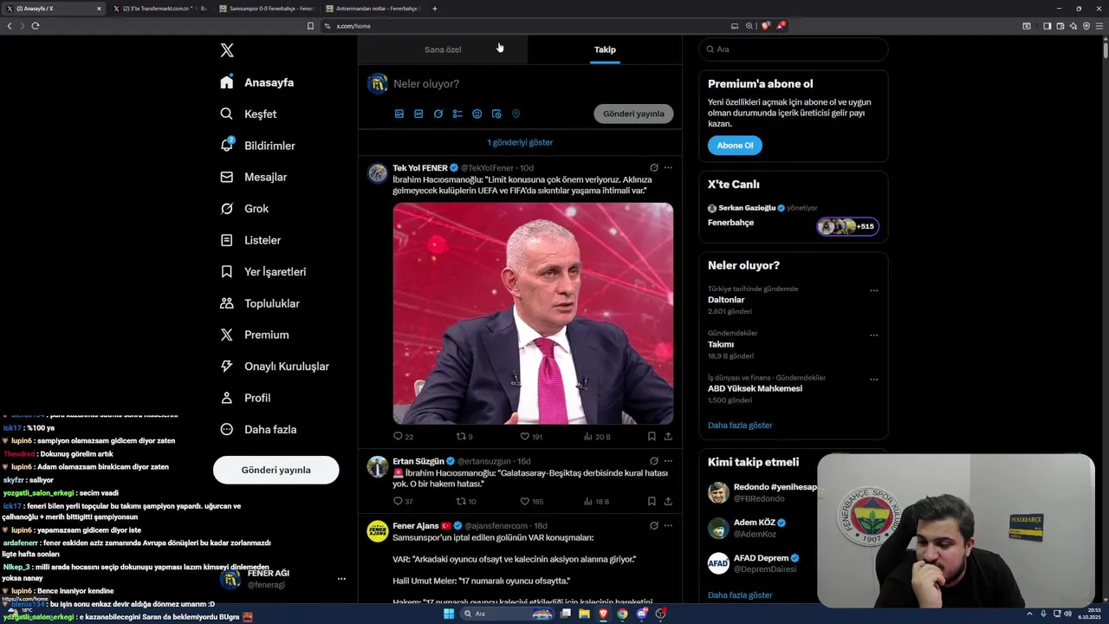This screenshot has width=1109, height=624.
Task: Open Yer İşaretleri bookmarks
Action: tap(263, 271)
